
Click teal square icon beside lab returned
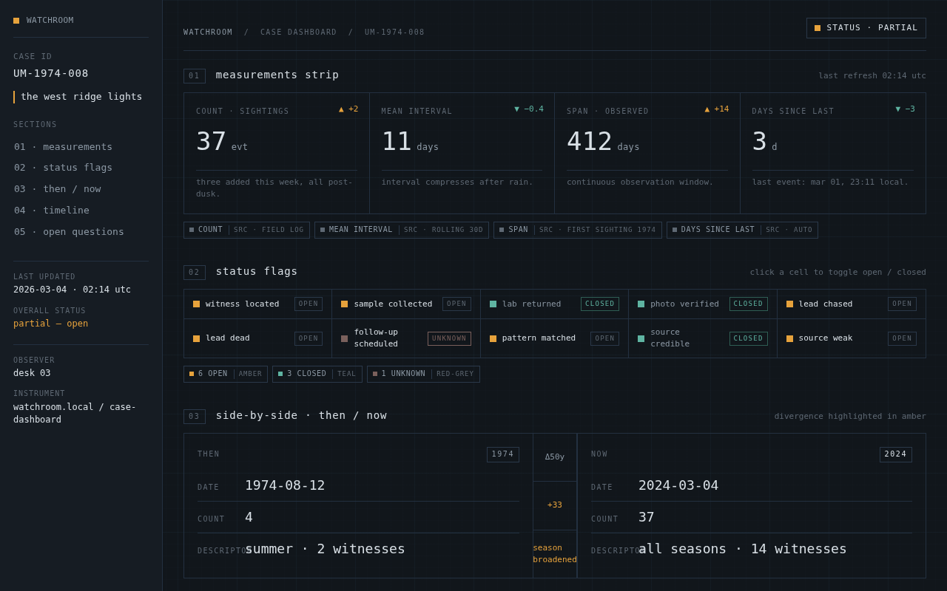tap(493, 304)
